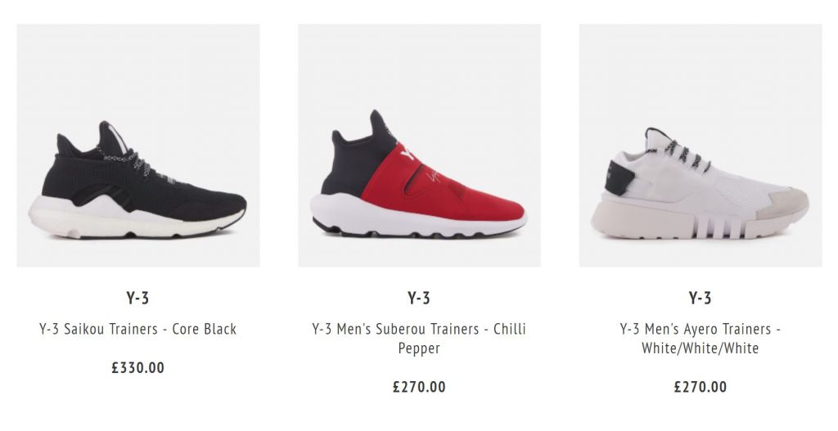Select the £330.00 price of the Saikou trainers

coord(137,368)
